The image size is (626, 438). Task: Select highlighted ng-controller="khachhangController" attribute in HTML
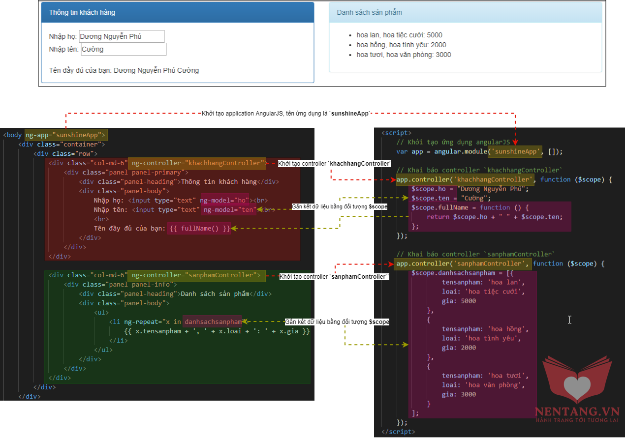coord(196,163)
